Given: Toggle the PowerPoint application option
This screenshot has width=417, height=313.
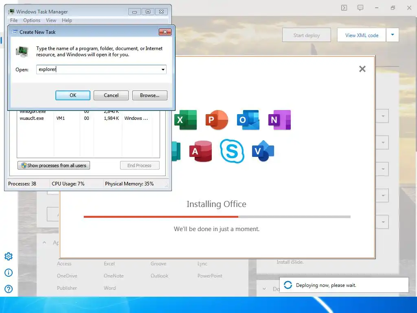Looking at the screenshot, I should tap(210, 276).
